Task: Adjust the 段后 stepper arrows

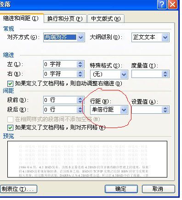Action: [80, 110]
